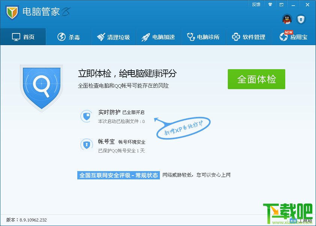This screenshot has width=316, height=226.
Task: Click the 新增XP系统防护 bubble
Action: click(183, 128)
